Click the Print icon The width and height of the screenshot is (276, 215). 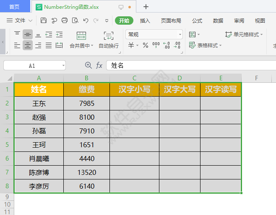tap(65, 20)
